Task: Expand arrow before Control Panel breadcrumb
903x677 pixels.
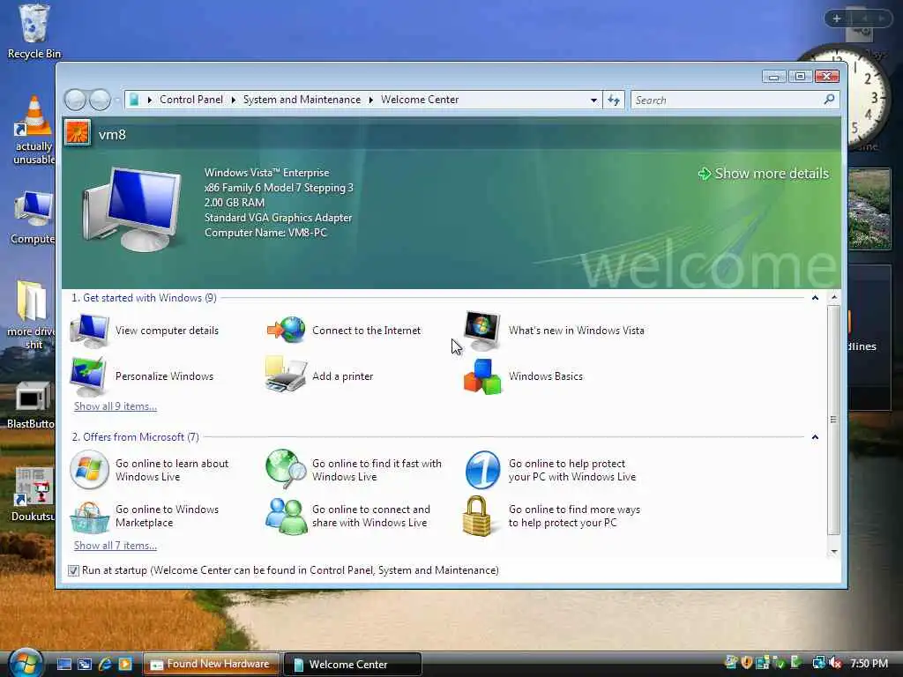Action: click(150, 100)
